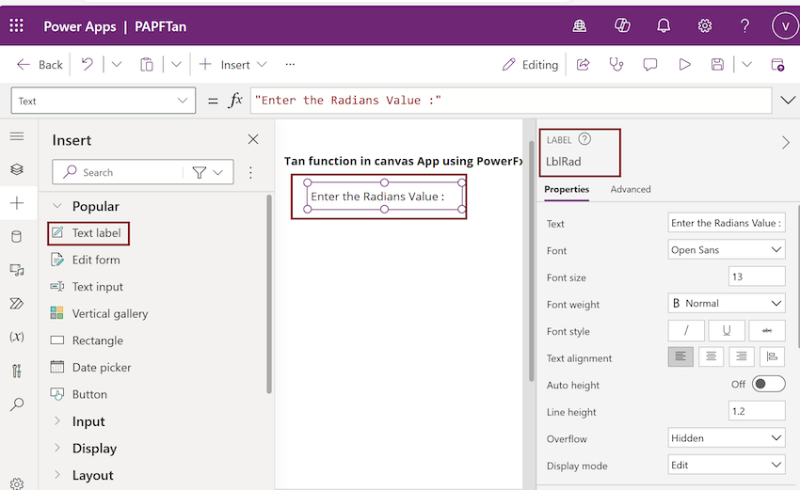The image size is (800, 490).
Task: Open Copilot icon in the header
Action: (x=622, y=25)
